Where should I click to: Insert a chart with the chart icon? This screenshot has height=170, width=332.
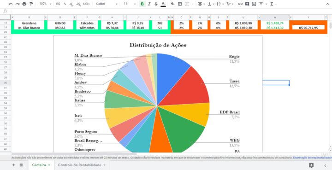point(254,4)
